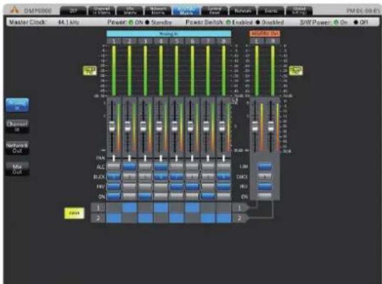382x284 pixels.
Task: Toggle ON button for input channel 3
Action: click(x=145, y=196)
